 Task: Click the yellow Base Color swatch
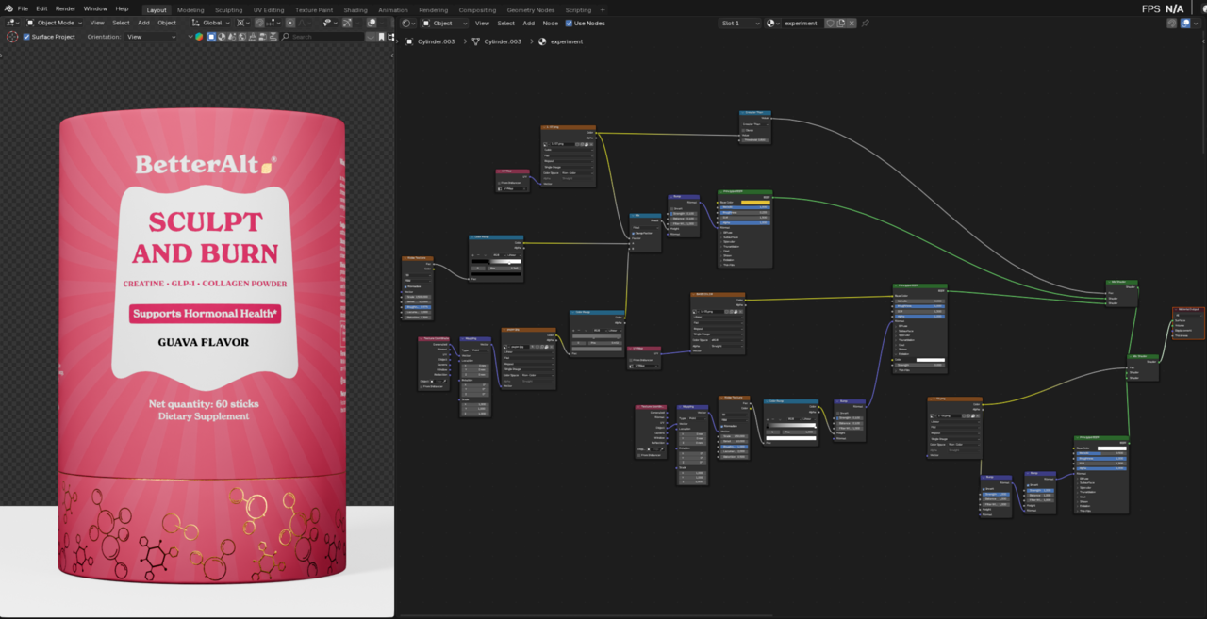pyautogui.click(x=755, y=202)
